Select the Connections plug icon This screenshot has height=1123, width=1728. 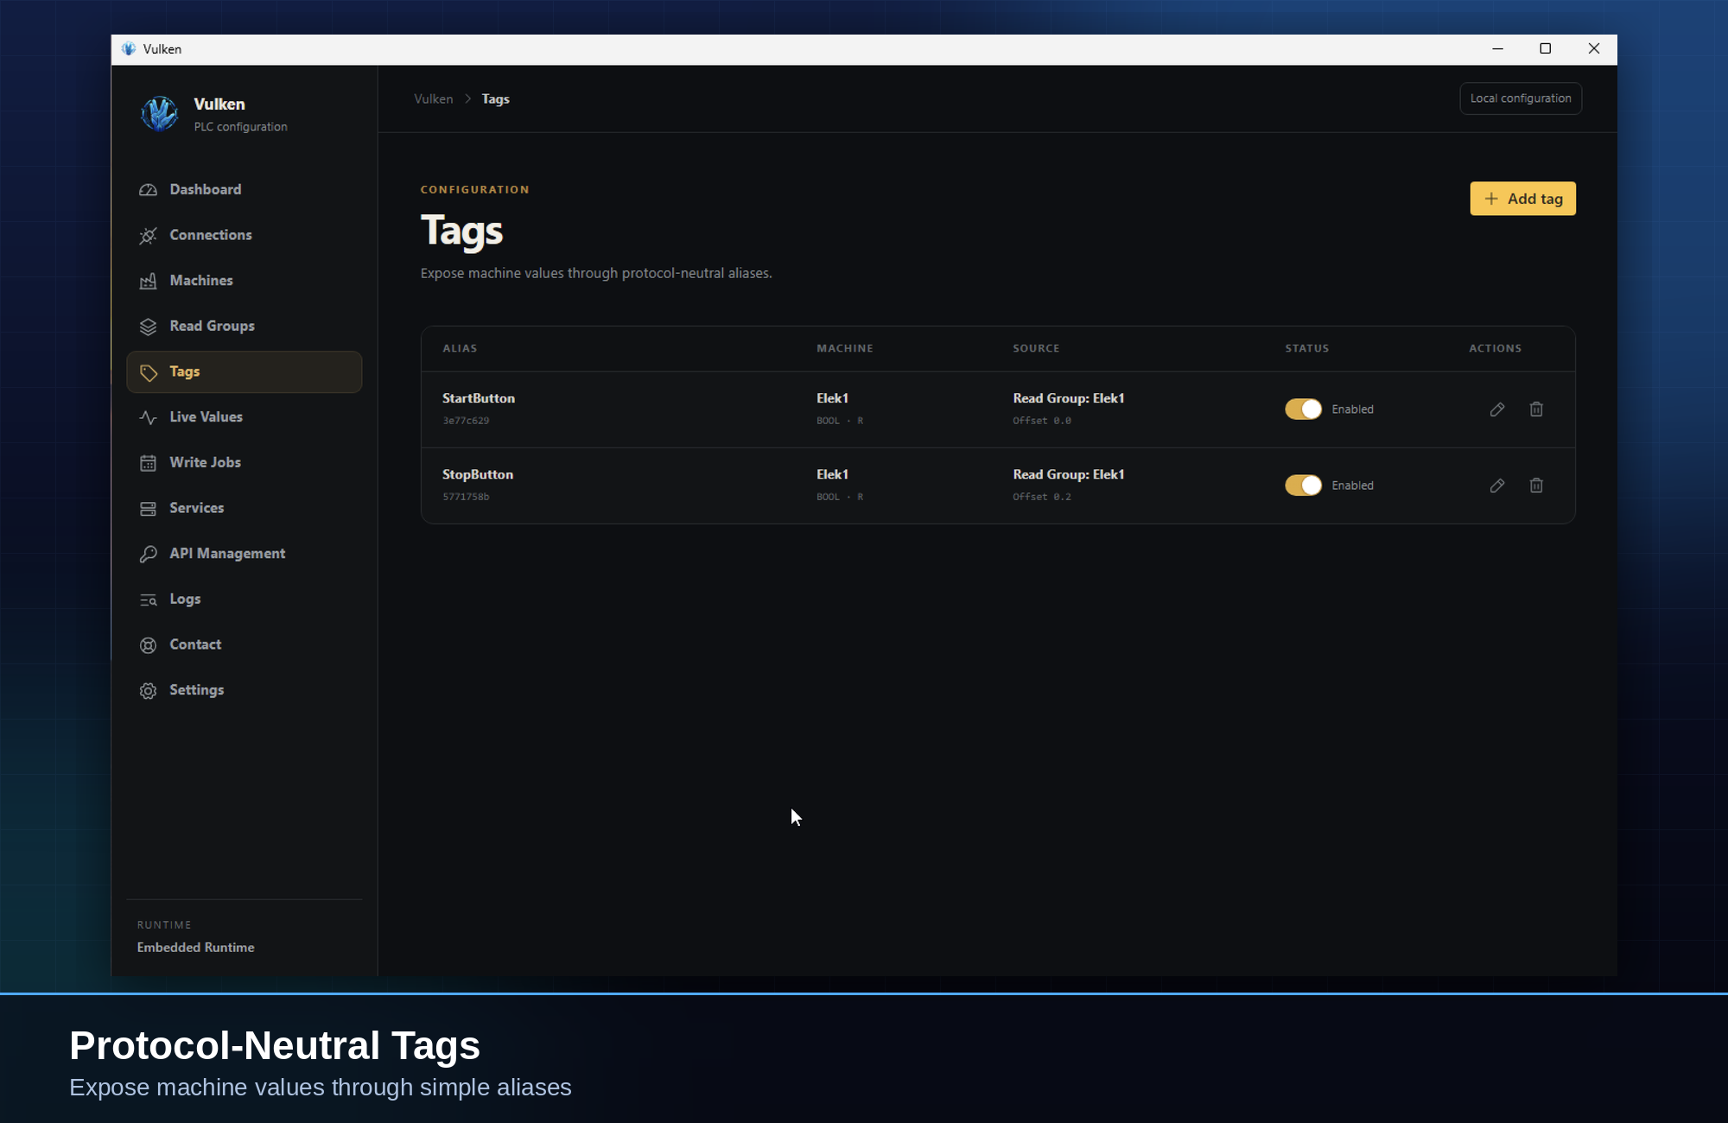tap(148, 236)
